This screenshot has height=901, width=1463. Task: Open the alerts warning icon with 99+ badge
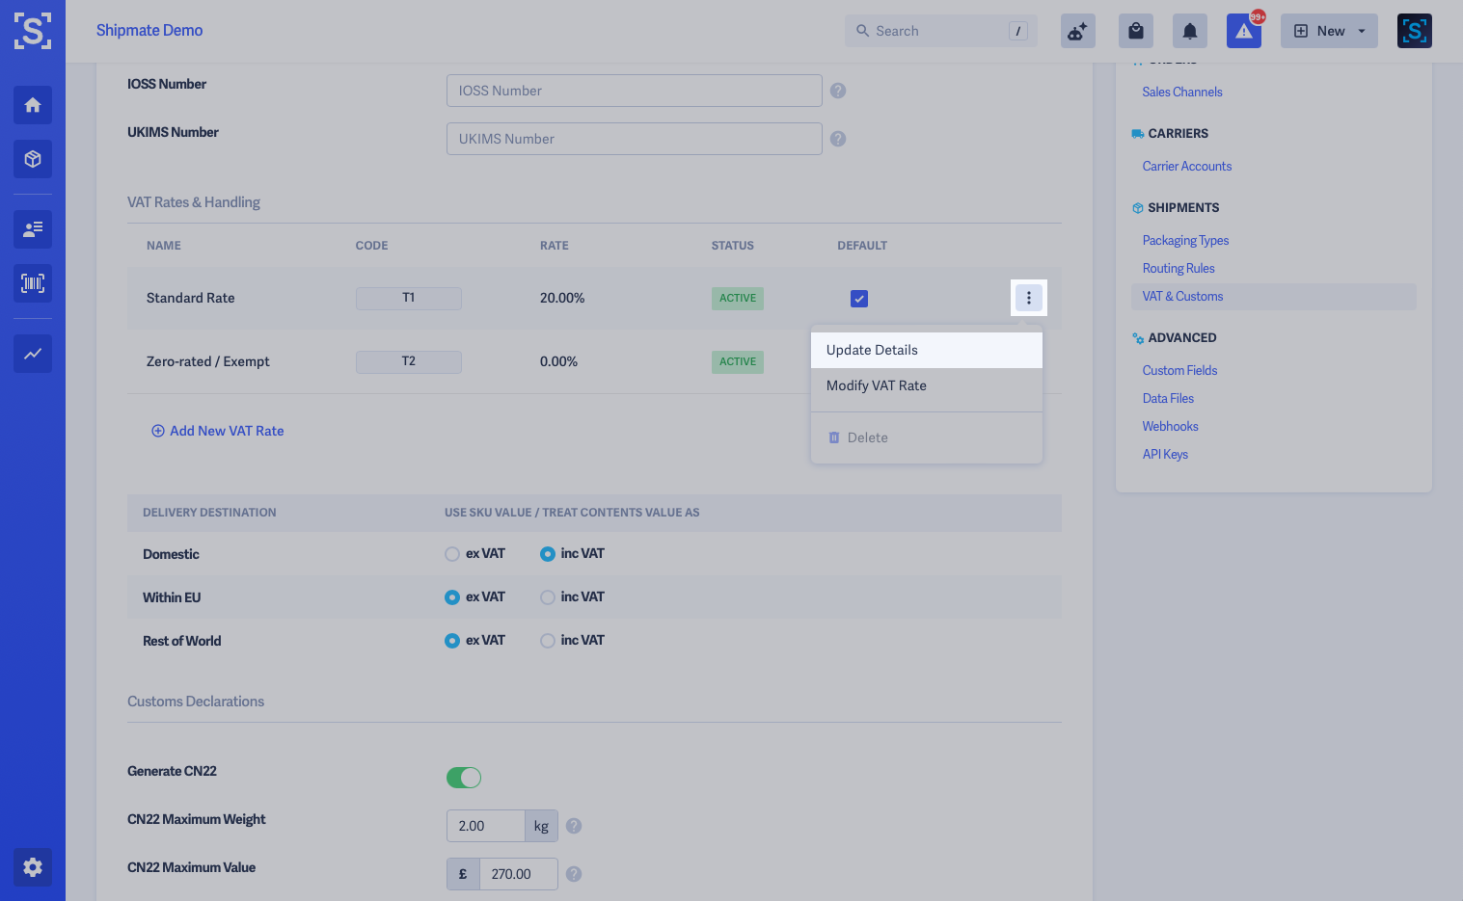pyautogui.click(x=1244, y=31)
